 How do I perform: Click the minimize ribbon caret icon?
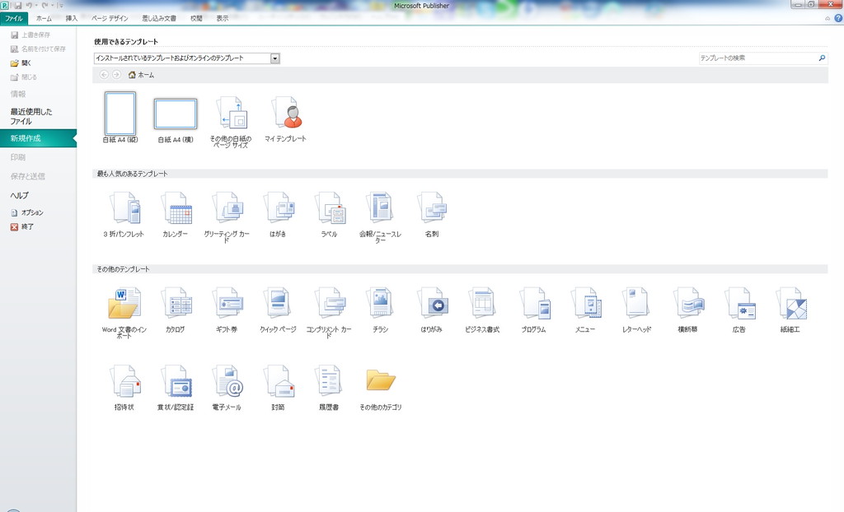(828, 18)
